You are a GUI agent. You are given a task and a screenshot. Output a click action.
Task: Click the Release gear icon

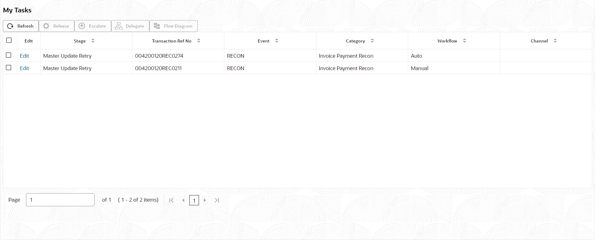point(46,26)
